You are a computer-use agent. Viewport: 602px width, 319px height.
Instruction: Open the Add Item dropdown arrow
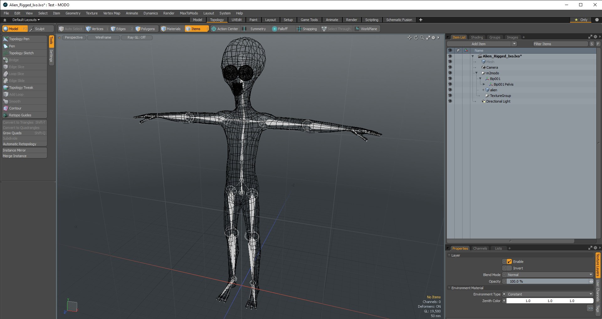tap(514, 44)
